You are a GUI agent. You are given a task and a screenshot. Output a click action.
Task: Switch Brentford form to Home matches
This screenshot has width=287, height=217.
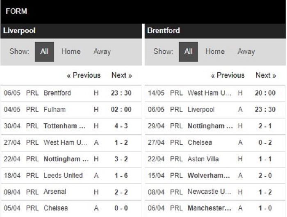[215, 52]
